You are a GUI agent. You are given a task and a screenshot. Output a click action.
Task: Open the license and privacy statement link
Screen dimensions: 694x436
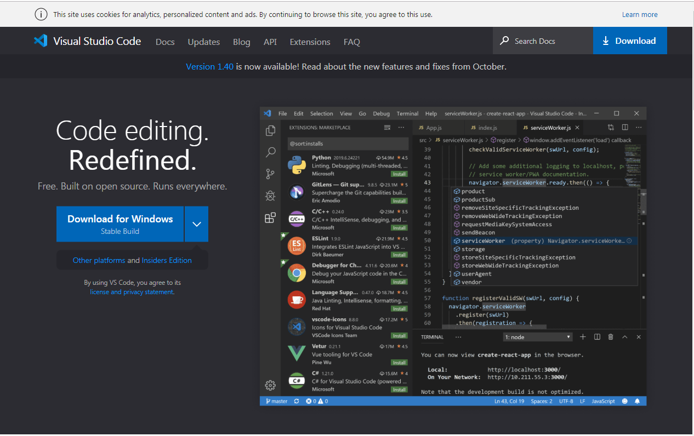(x=132, y=292)
